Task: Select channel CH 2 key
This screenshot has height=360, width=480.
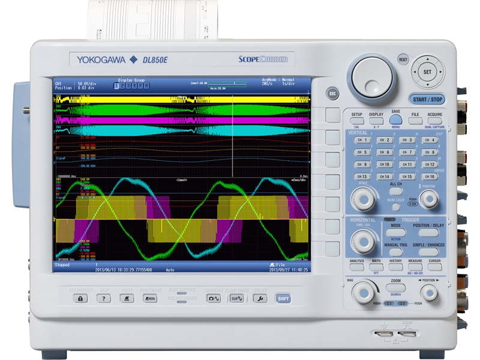Action: click(385, 140)
